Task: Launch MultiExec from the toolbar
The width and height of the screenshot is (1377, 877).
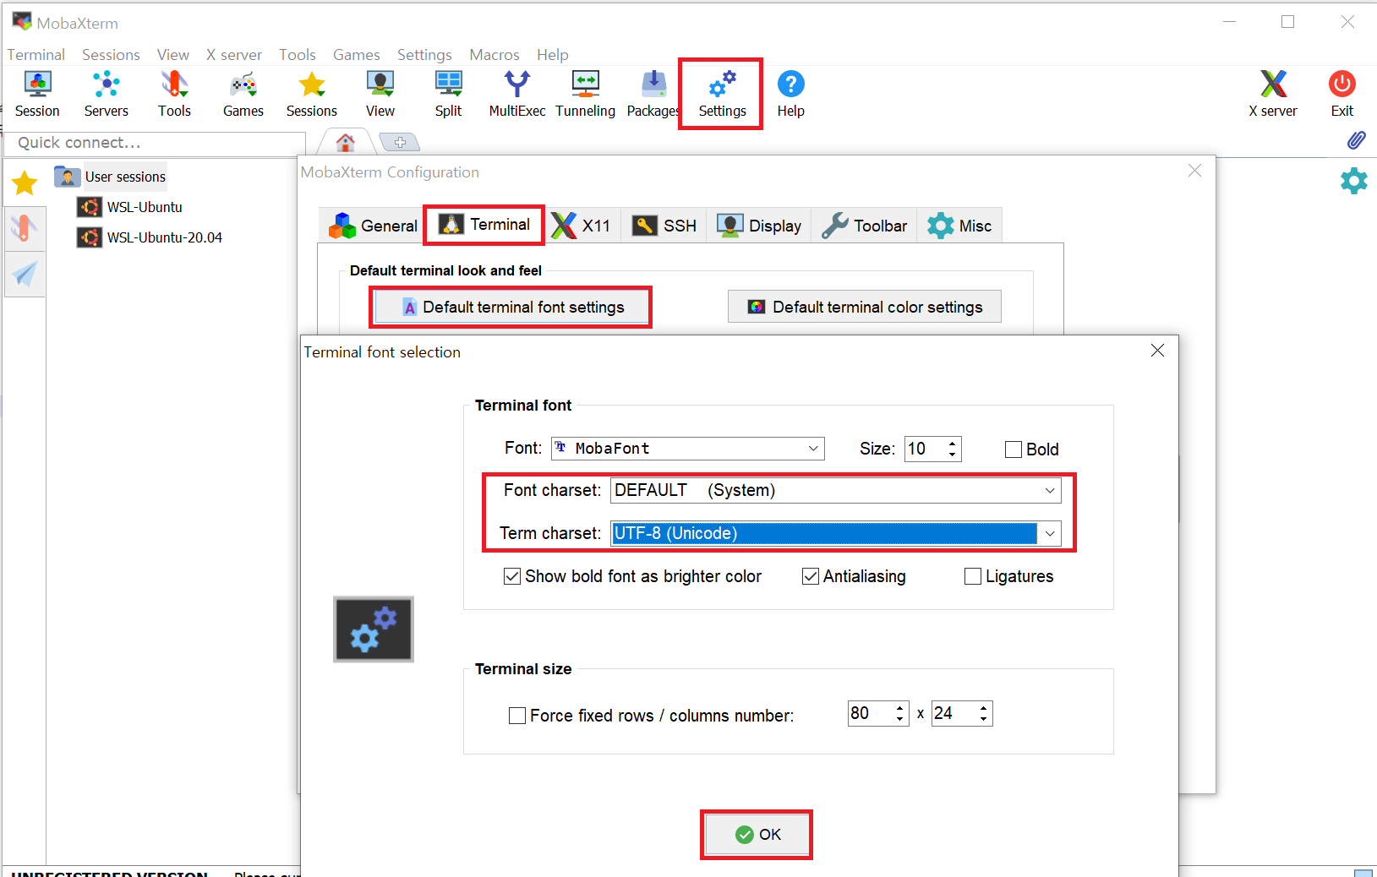Action: [517, 94]
